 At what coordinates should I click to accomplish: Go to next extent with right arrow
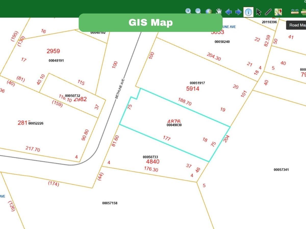click(238, 12)
